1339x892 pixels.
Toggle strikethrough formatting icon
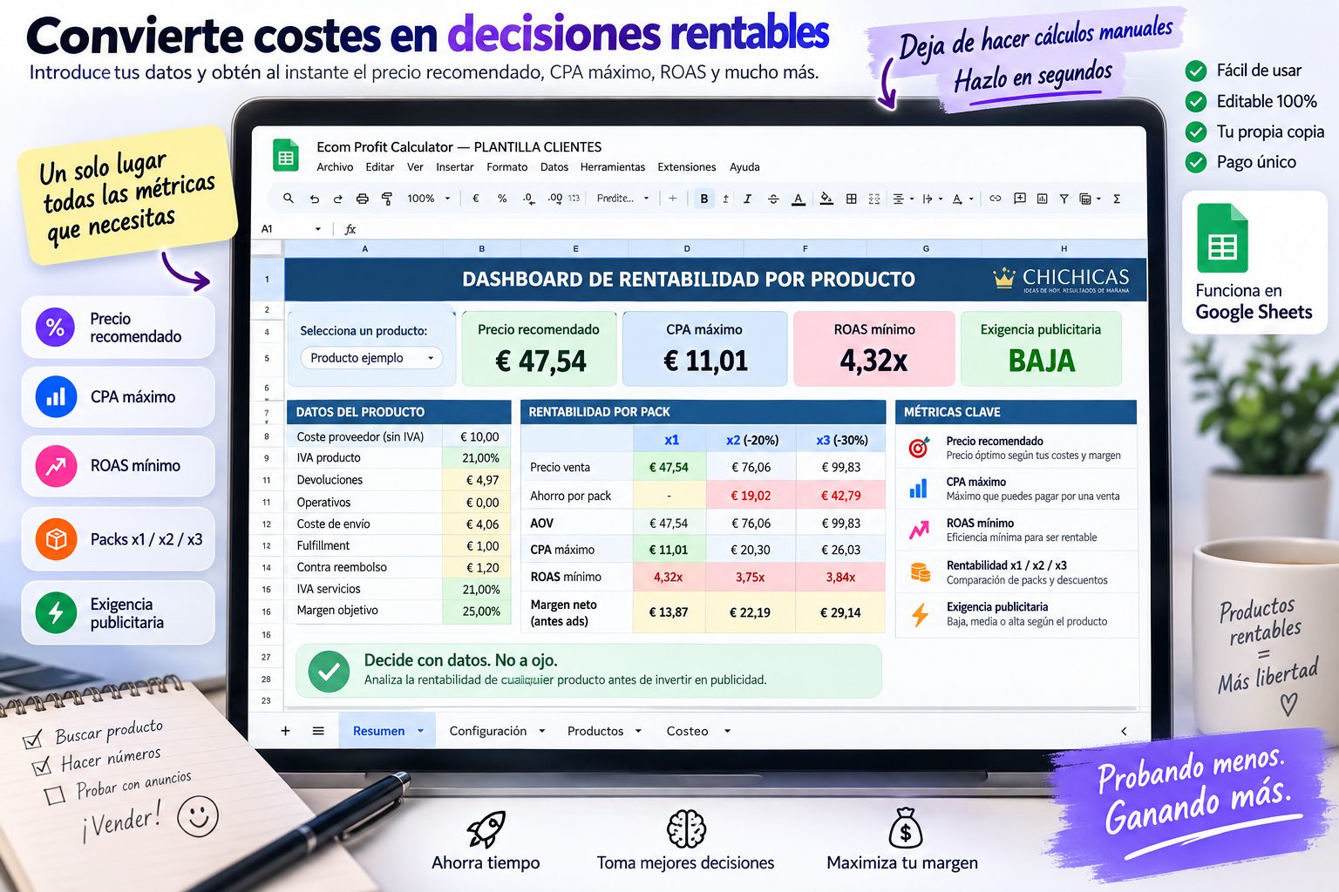(x=773, y=199)
